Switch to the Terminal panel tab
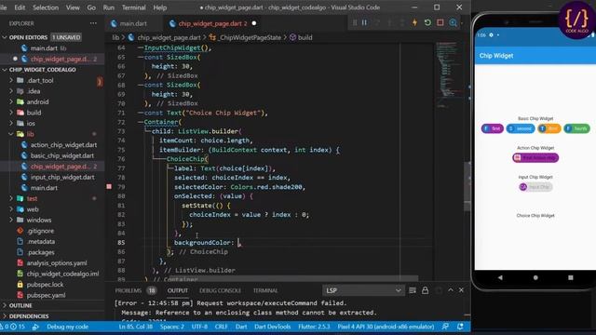 point(265,290)
